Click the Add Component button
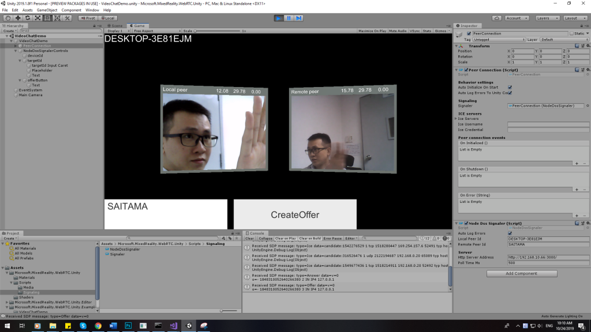 point(522,274)
